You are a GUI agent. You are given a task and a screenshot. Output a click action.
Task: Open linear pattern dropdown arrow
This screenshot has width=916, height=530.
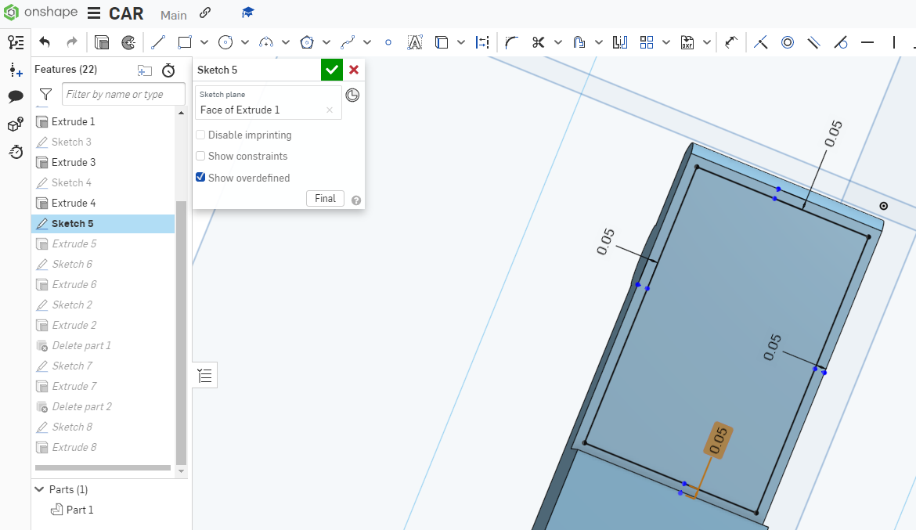tap(666, 42)
